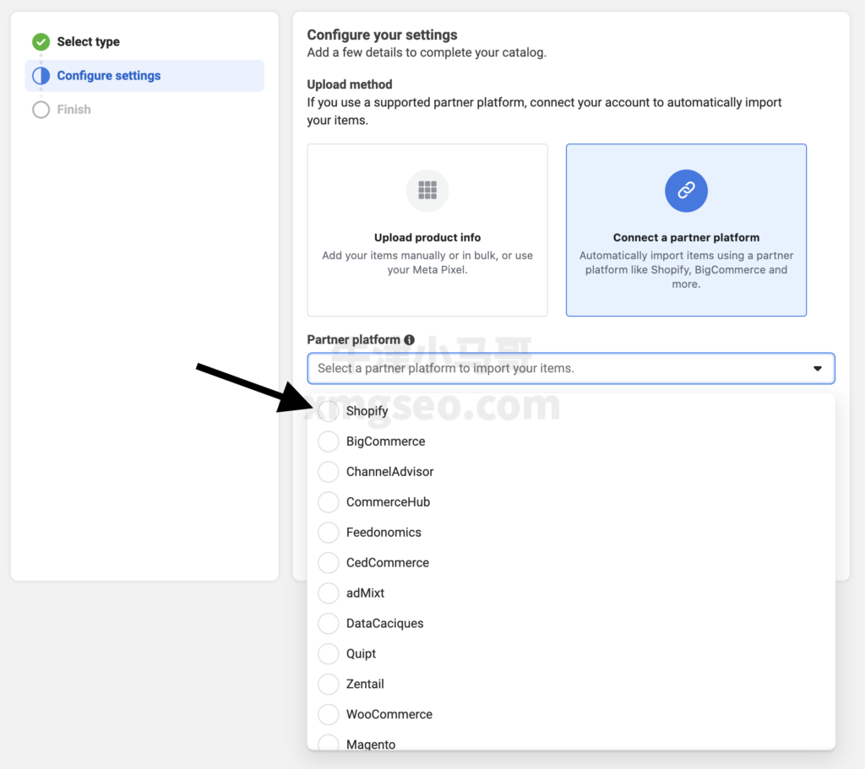Click the CedCommerce option label
The height and width of the screenshot is (769, 865).
point(387,562)
